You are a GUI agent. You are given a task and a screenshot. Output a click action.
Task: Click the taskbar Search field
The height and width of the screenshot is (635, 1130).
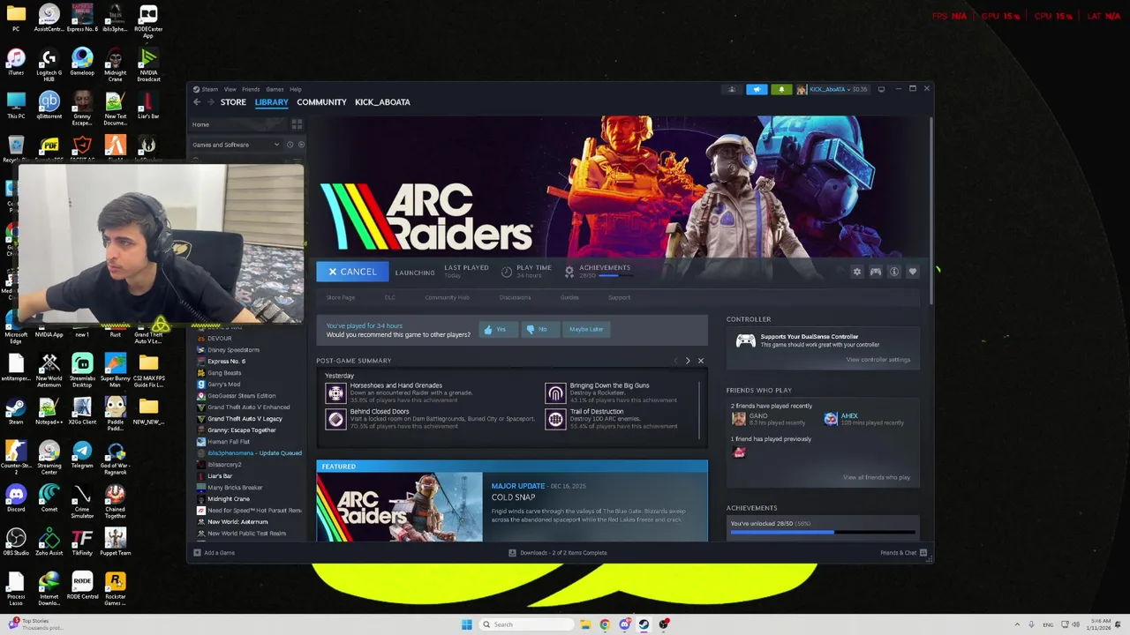click(525, 624)
